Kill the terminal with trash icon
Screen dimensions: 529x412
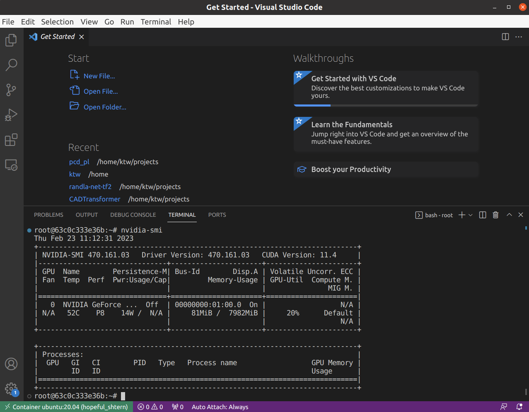(495, 215)
